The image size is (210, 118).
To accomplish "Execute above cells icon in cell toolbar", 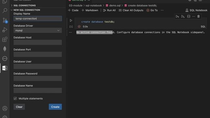I will 177,16.
